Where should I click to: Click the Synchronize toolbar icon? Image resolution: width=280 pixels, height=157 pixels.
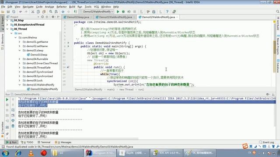(14, 12)
